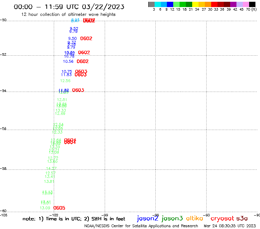260x229 pixels.
Task: Click the 13.60 wave height value
Action: (x=52, y=161)
